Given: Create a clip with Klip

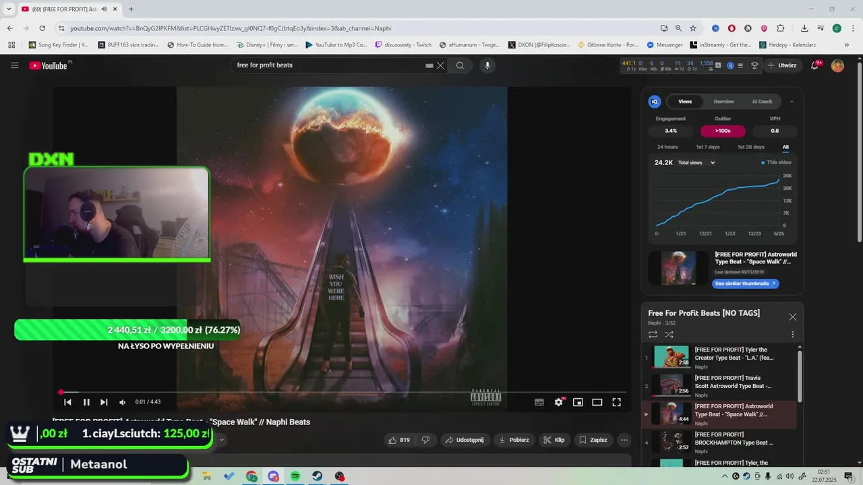Looking at the screenshot, I should click(x=554, y=440).
